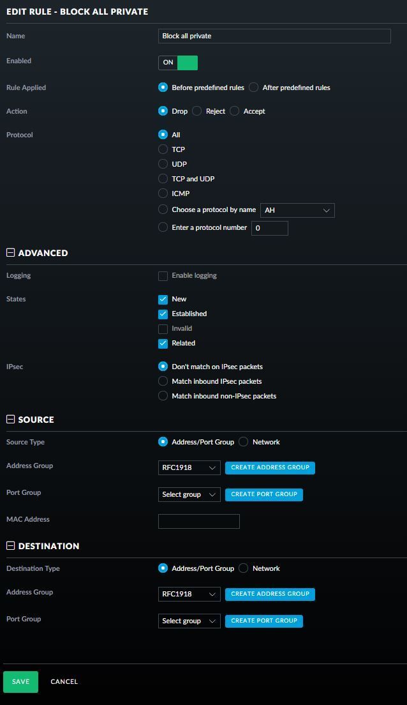Collapse the Advanced section
Image resolution: width=407 pixels, height=705 pixels.
click(x=10, y=253)
